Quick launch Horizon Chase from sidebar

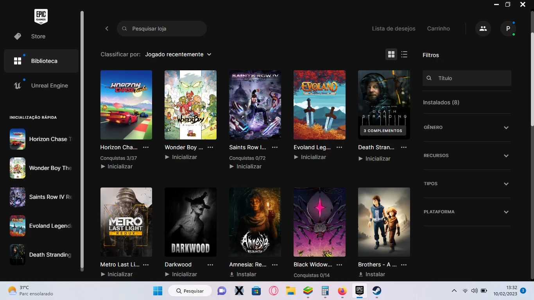coord(41,139)
